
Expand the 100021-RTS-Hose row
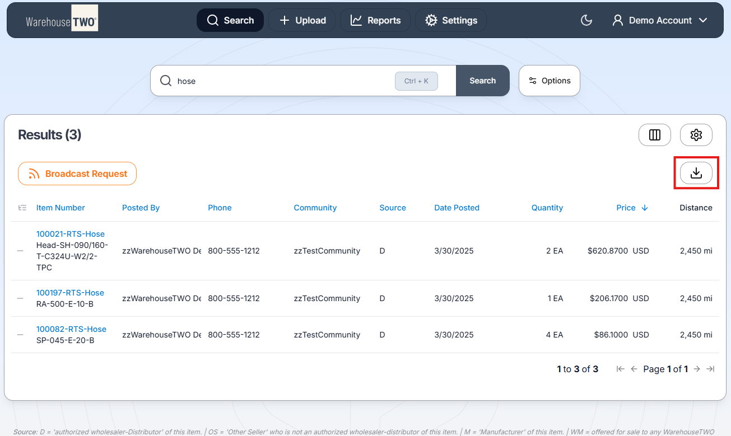[20, 251]
